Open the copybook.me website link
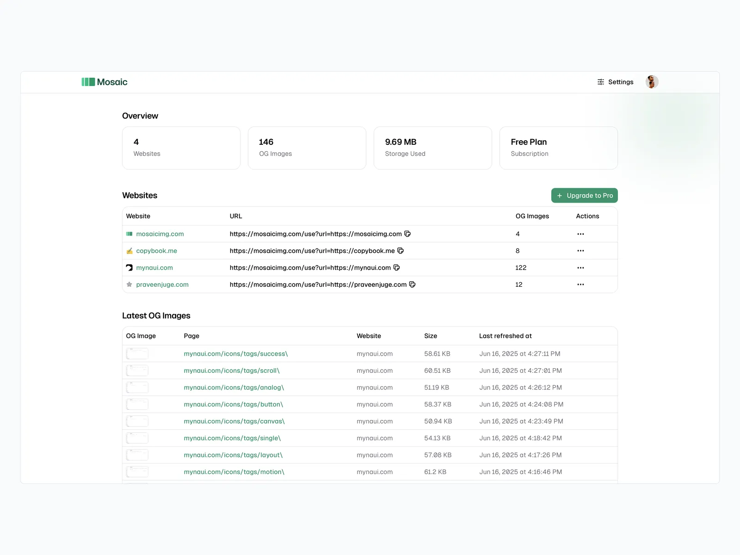Image resolution: width=740 pixels, height=555 pixels. tap(156, 251)
